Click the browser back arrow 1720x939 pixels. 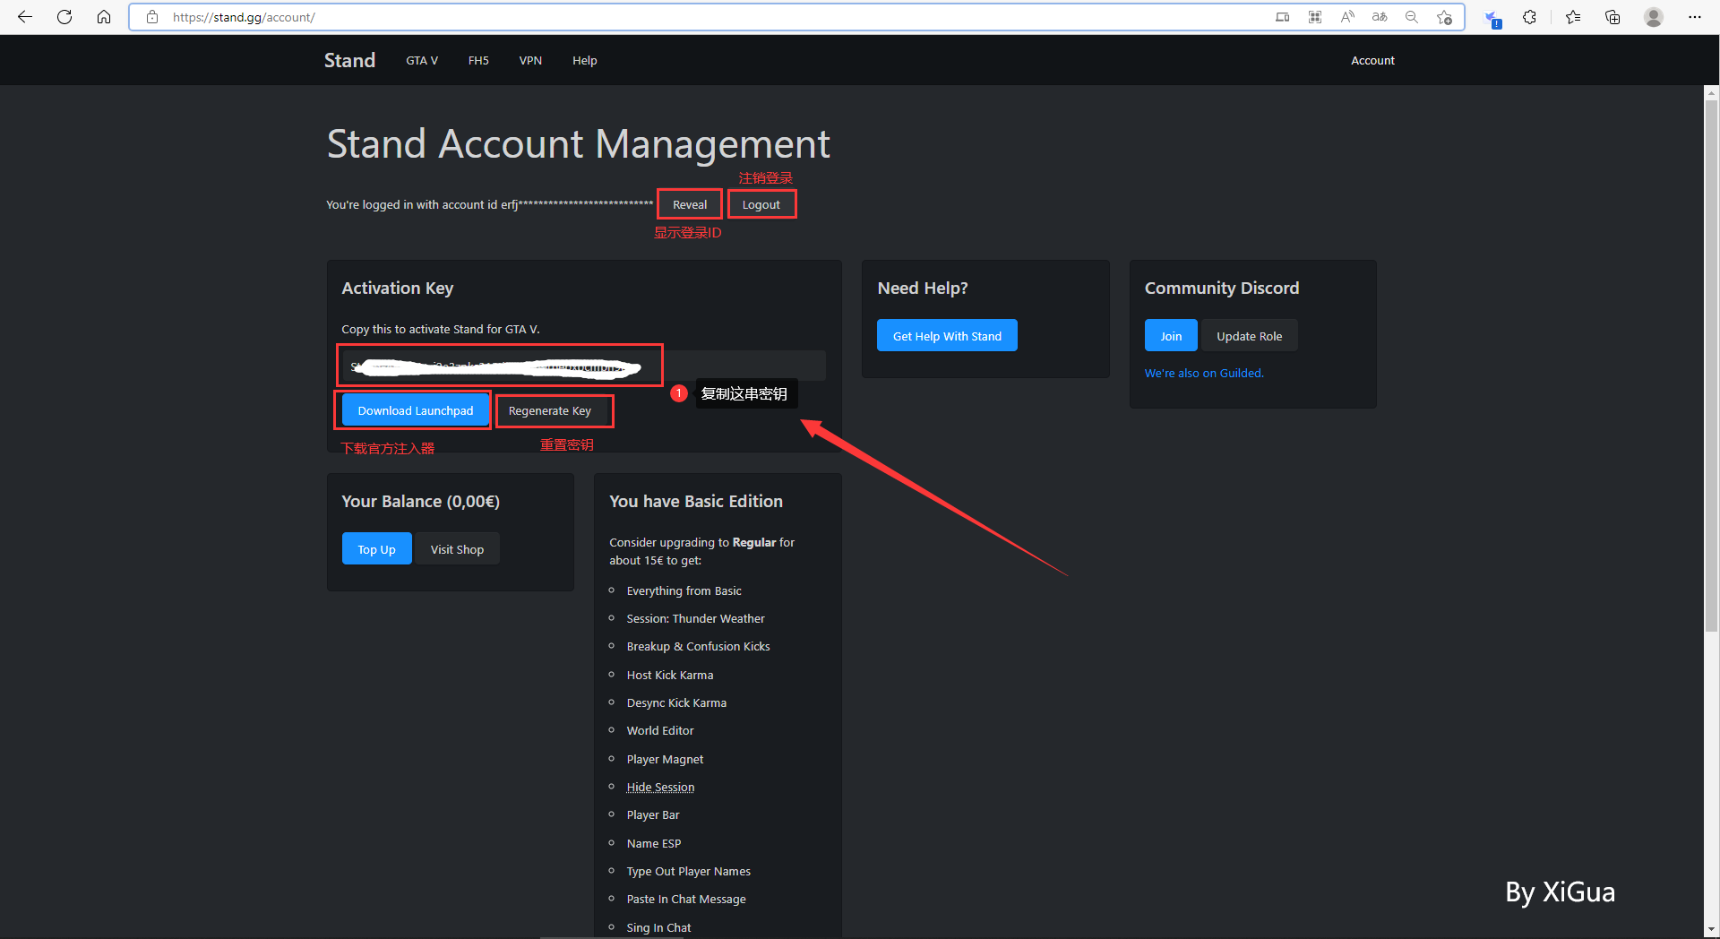coord(25,17)
